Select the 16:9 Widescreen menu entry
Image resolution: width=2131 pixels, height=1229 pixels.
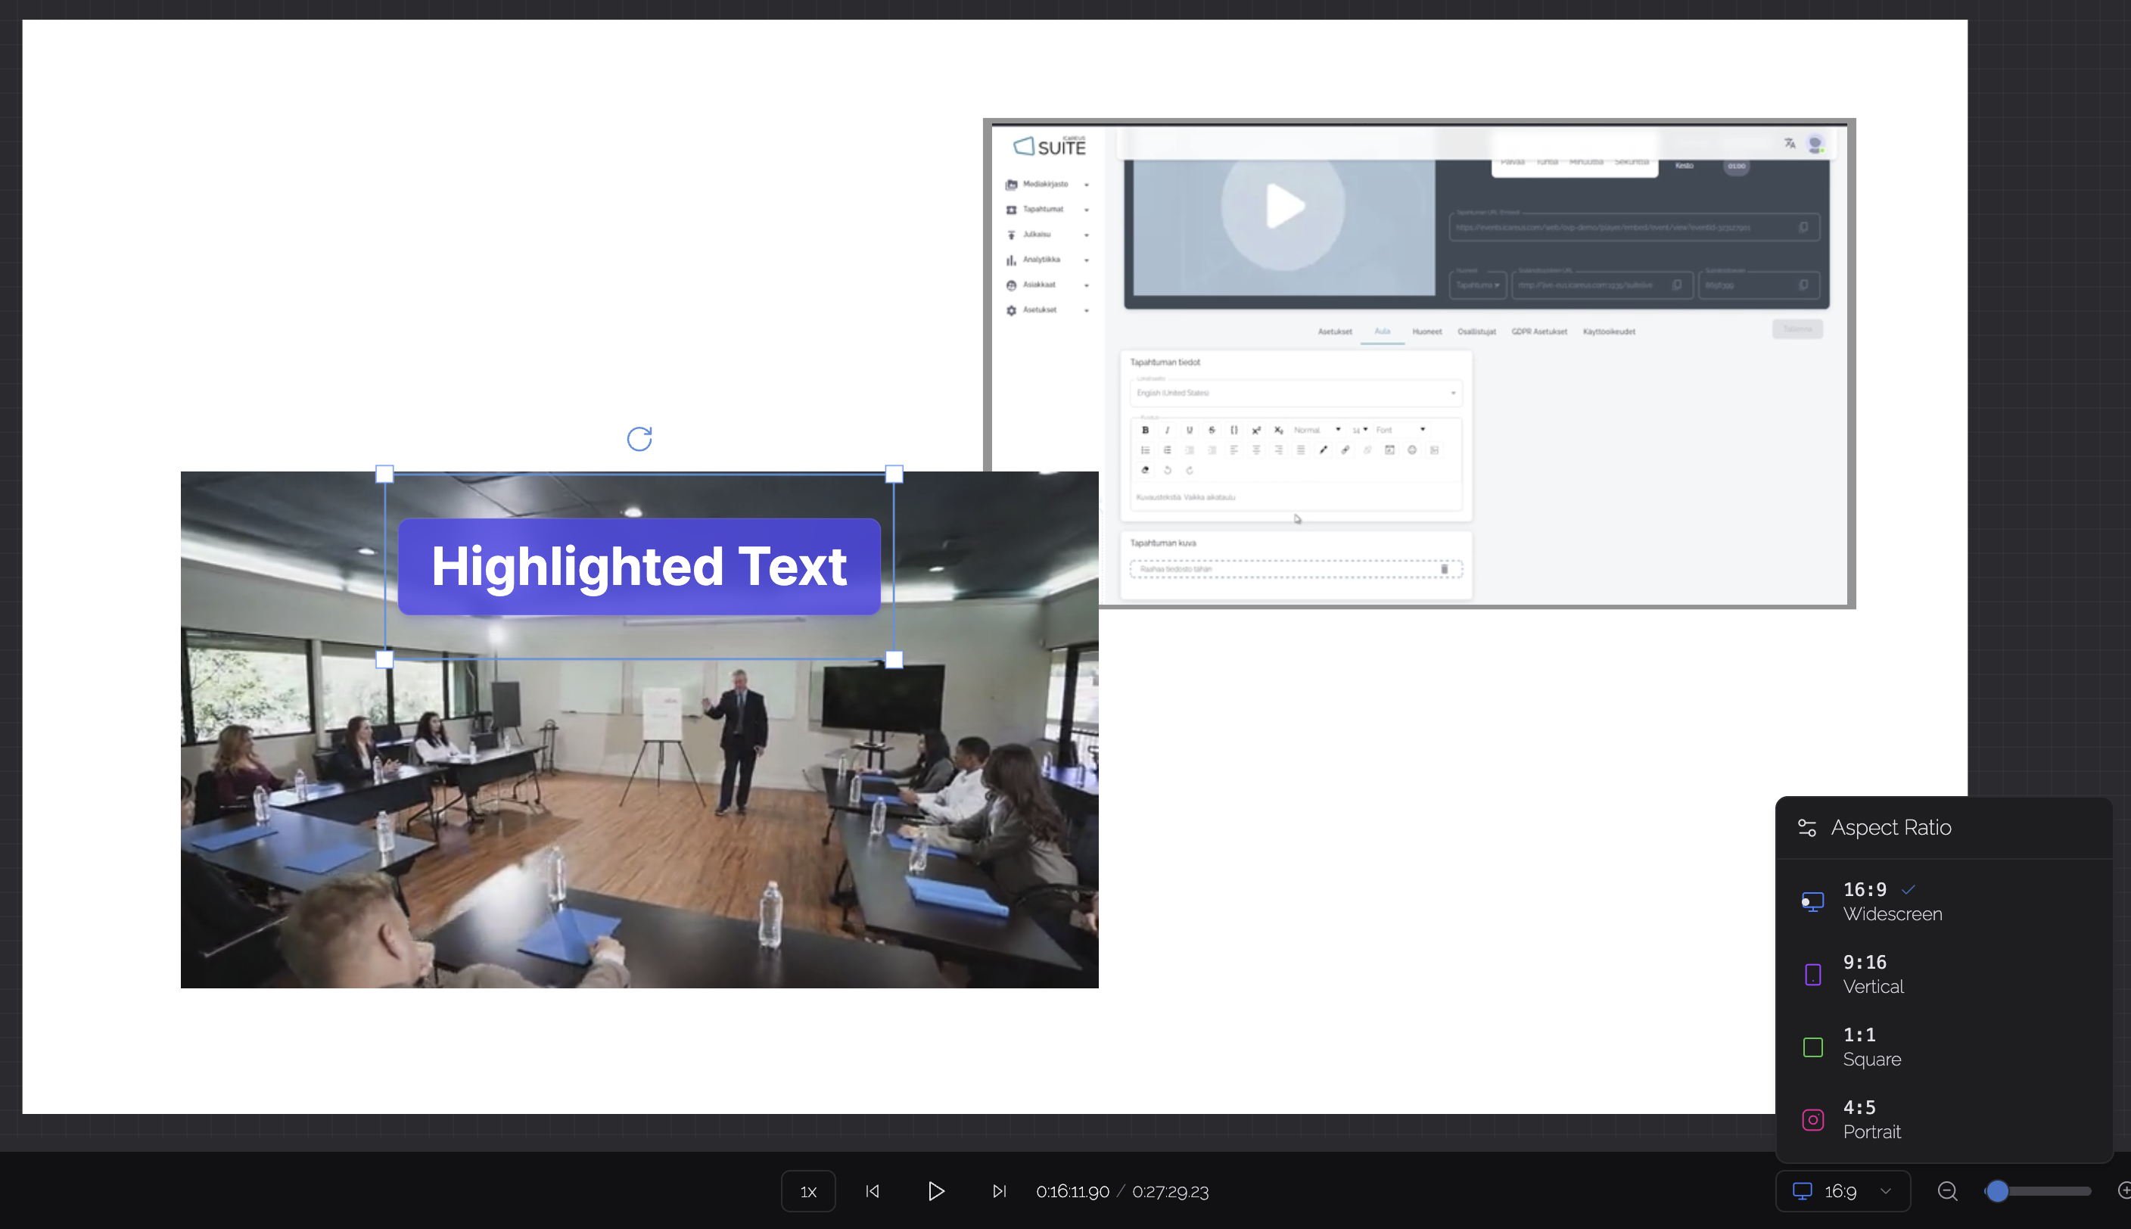[x=1890, y=901]
